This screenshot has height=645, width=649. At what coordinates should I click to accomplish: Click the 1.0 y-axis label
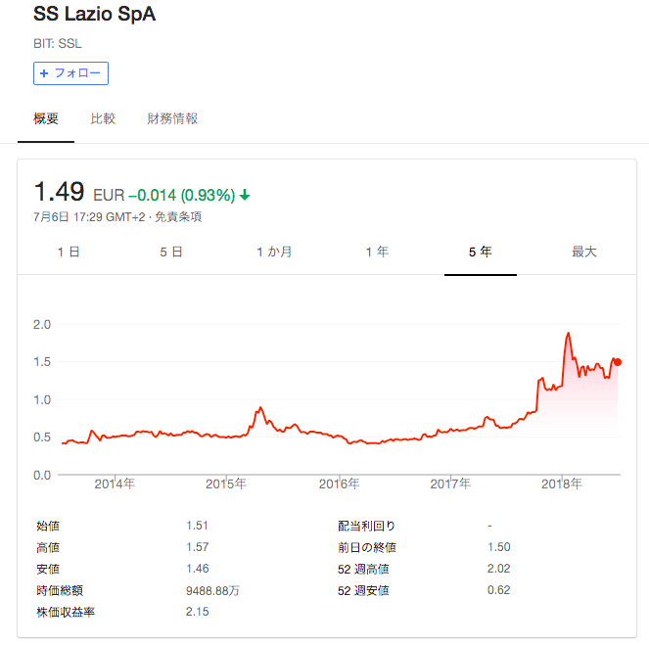42,399
